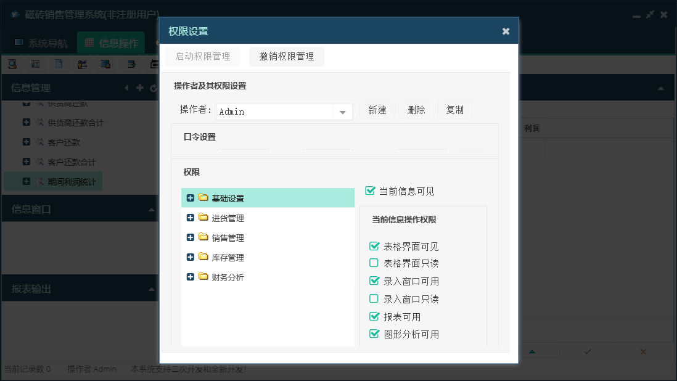
Task: Click the 财务分析 folder icon
Action: coord(203,277)
